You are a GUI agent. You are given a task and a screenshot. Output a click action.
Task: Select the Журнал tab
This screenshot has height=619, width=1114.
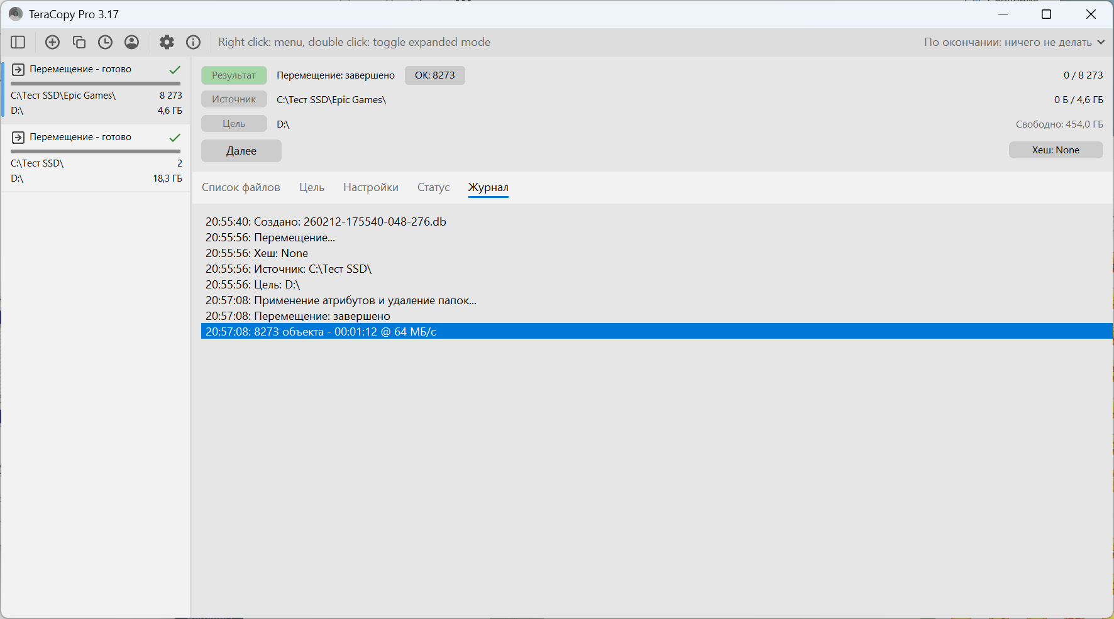click(488, 187)
